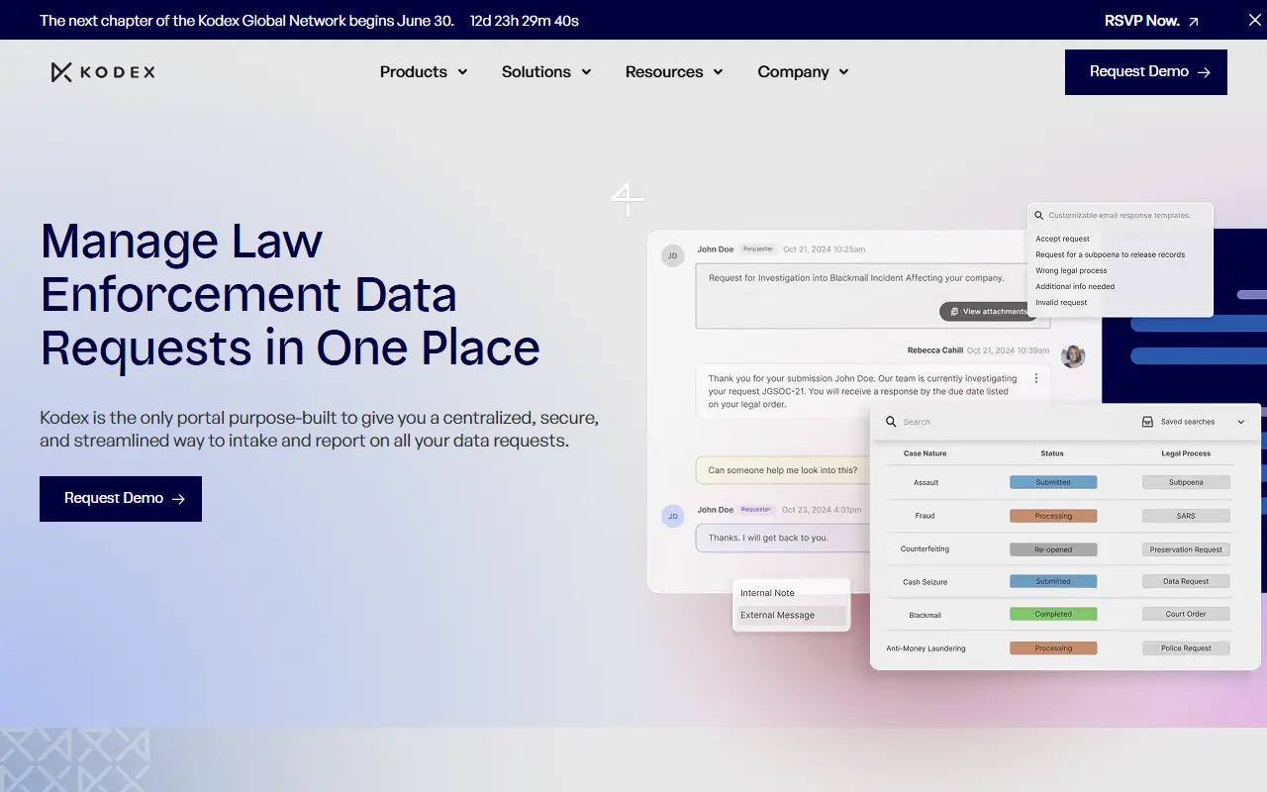Click the SARS legal process tag

(1186, 516)
